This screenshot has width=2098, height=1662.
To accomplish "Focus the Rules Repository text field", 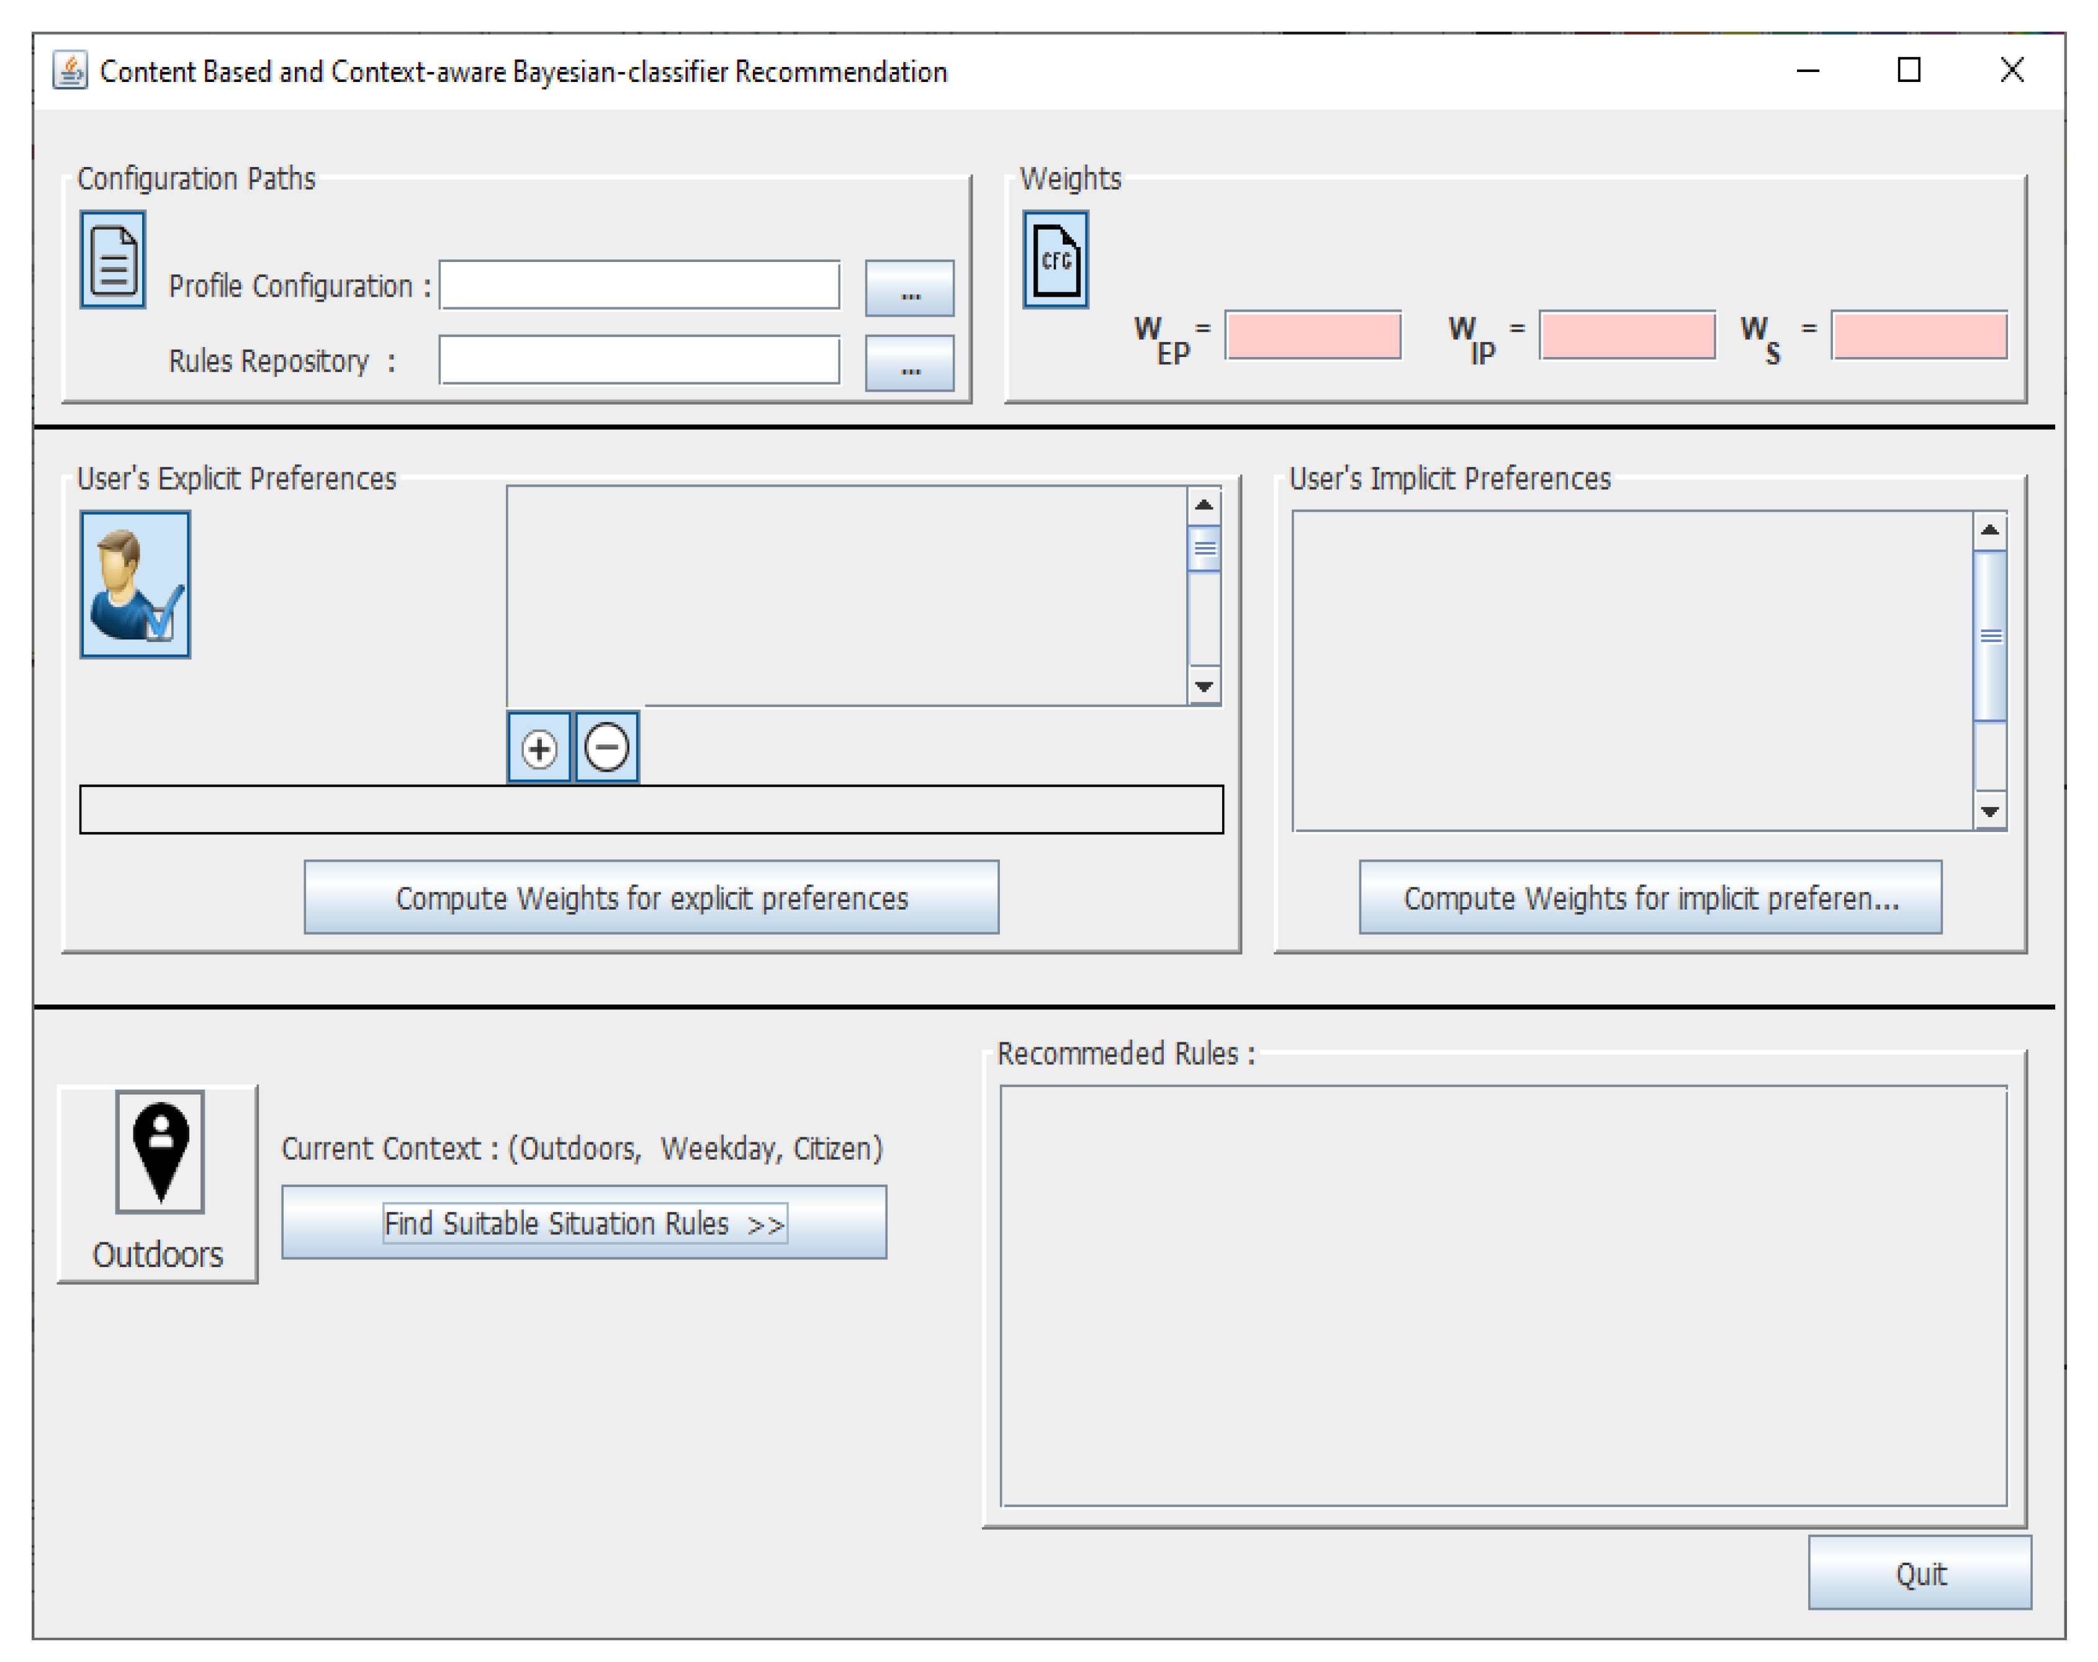I will click(639, 360).
